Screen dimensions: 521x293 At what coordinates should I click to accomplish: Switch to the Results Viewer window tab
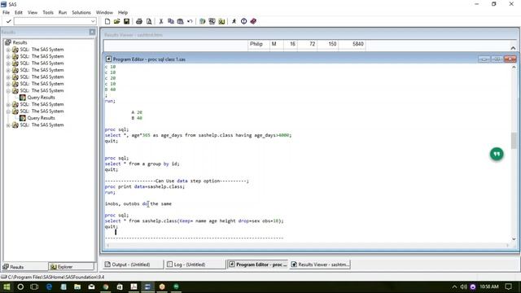(320, 265)
